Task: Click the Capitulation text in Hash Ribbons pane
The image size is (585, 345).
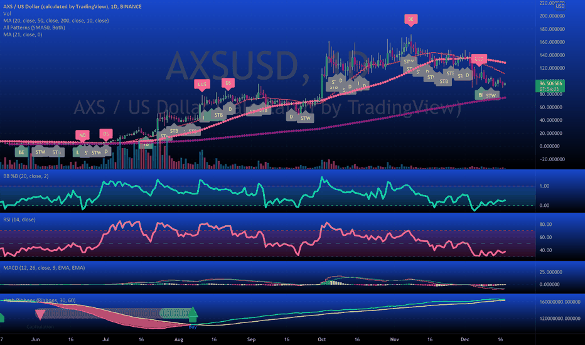Action: tap(40, 327)
